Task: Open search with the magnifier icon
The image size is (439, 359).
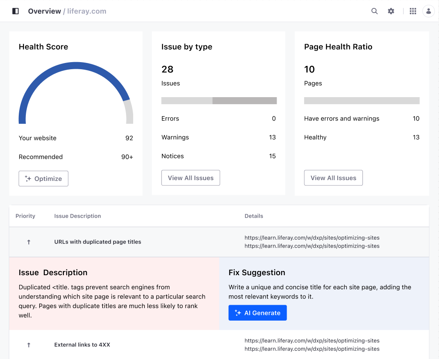Action: point(374,11)
